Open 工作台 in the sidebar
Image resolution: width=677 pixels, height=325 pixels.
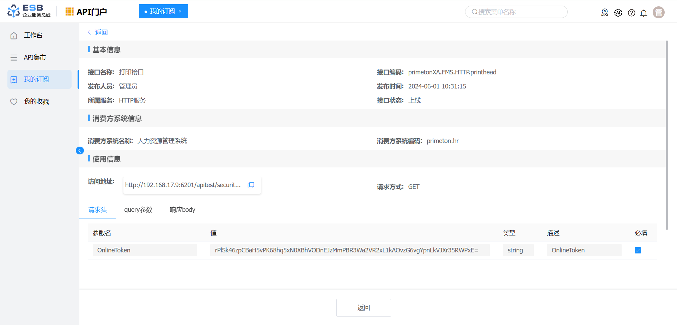click(33, 35)
